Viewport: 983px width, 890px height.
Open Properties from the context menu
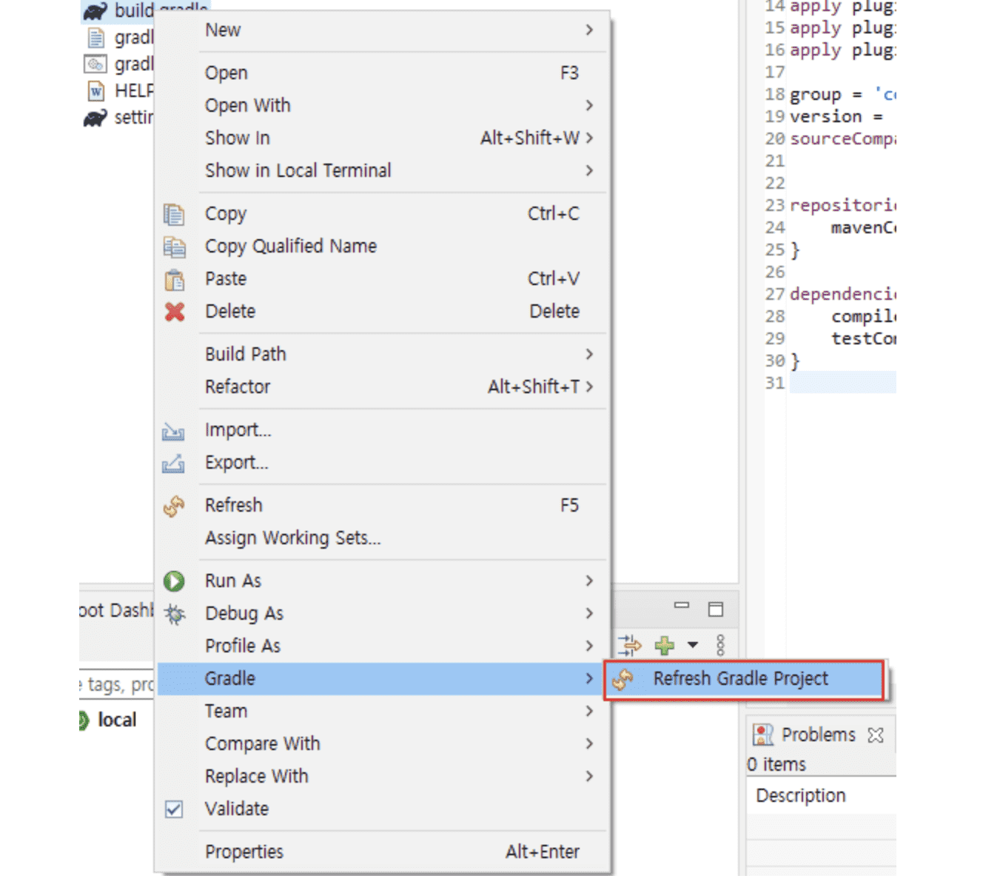[x=383, y=852]
